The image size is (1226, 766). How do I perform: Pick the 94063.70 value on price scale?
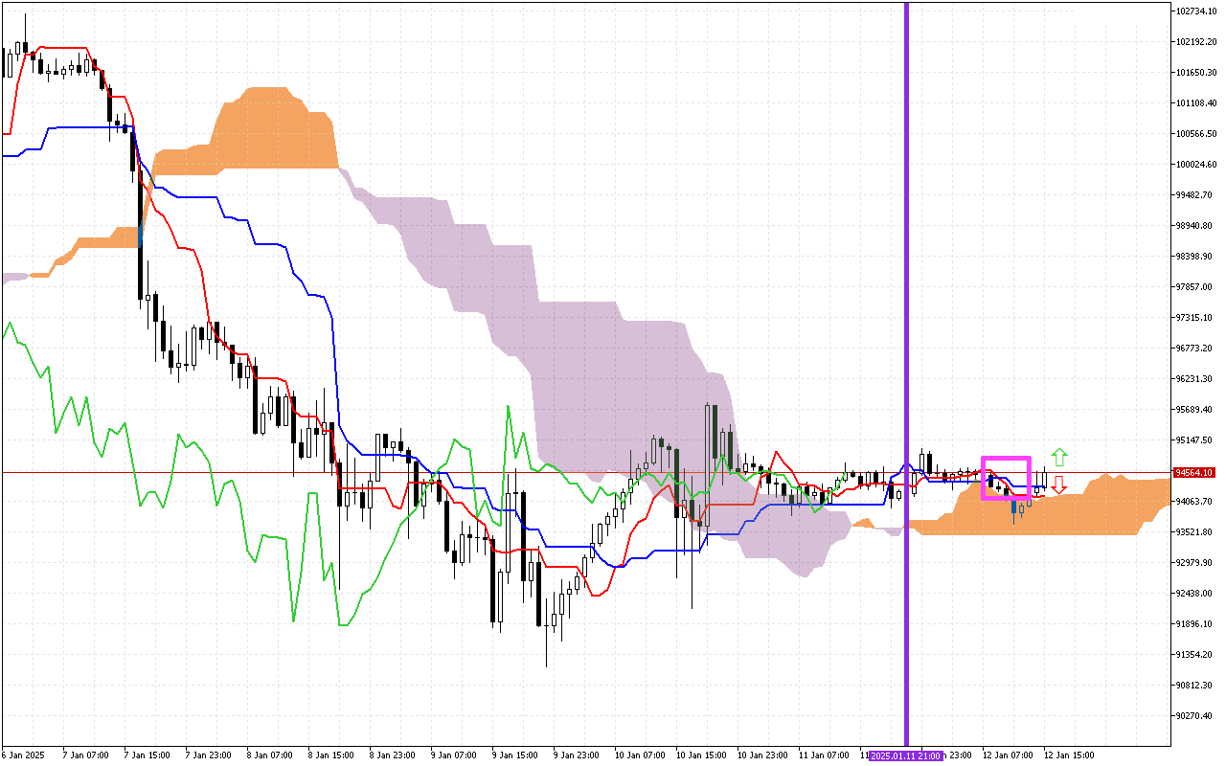(x=1195, y=502)
